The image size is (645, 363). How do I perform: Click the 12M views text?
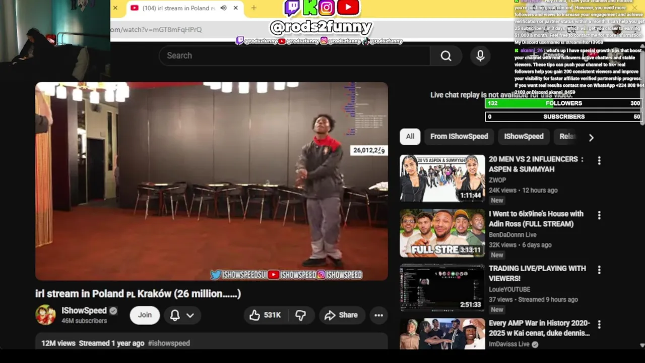click(58, 343)
